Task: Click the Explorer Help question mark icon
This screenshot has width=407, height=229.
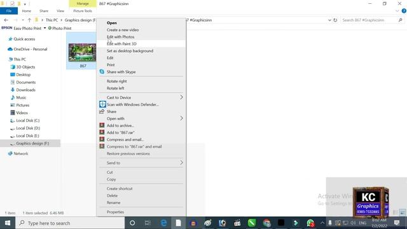Action: (x=404, y=11)
